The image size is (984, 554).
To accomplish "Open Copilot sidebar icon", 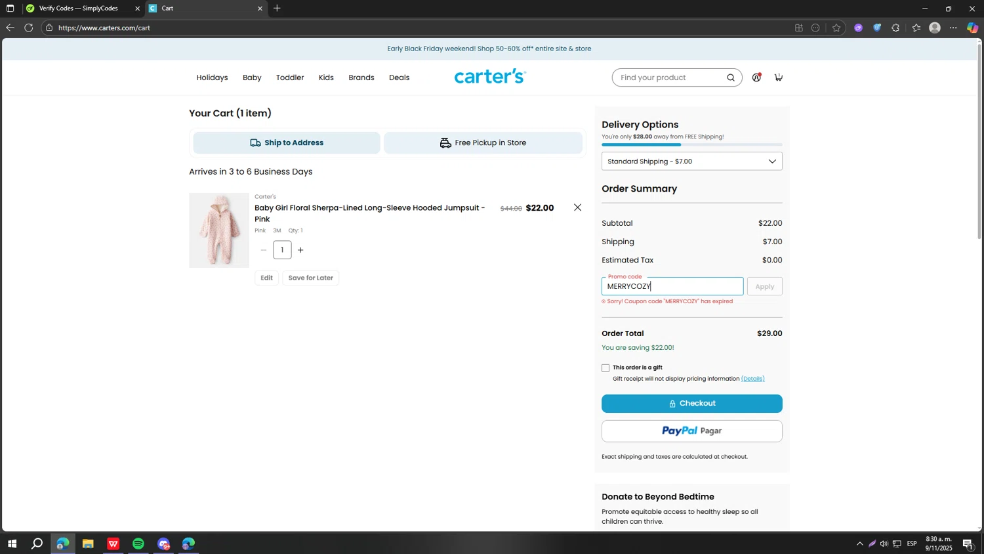I will point(972,28).
